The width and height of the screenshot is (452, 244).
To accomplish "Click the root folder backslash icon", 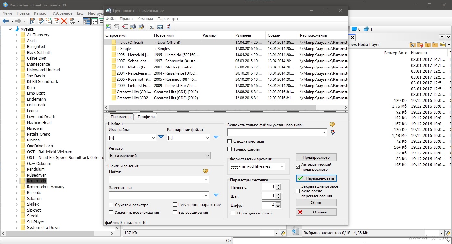I will (435, 45).
